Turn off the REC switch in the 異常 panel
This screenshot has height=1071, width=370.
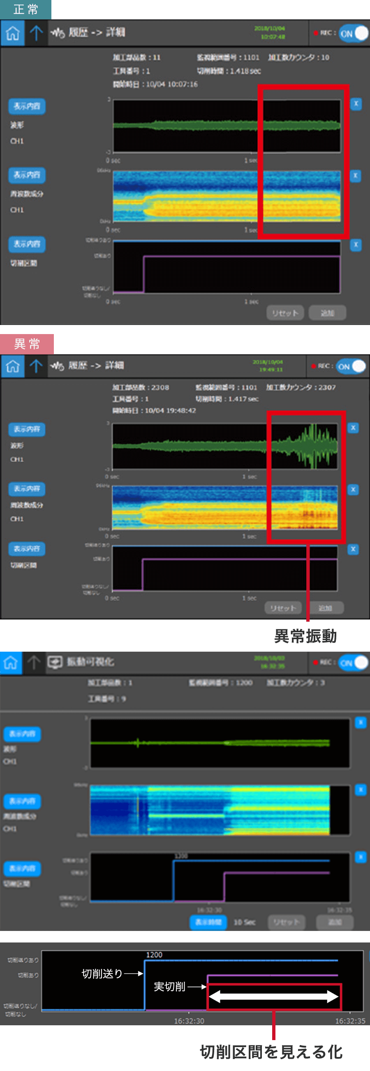(x=351, y=366)
